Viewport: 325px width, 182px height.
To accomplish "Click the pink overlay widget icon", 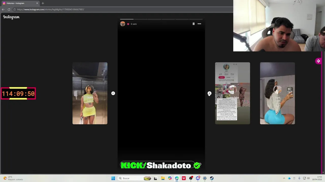I will [318, 61].
